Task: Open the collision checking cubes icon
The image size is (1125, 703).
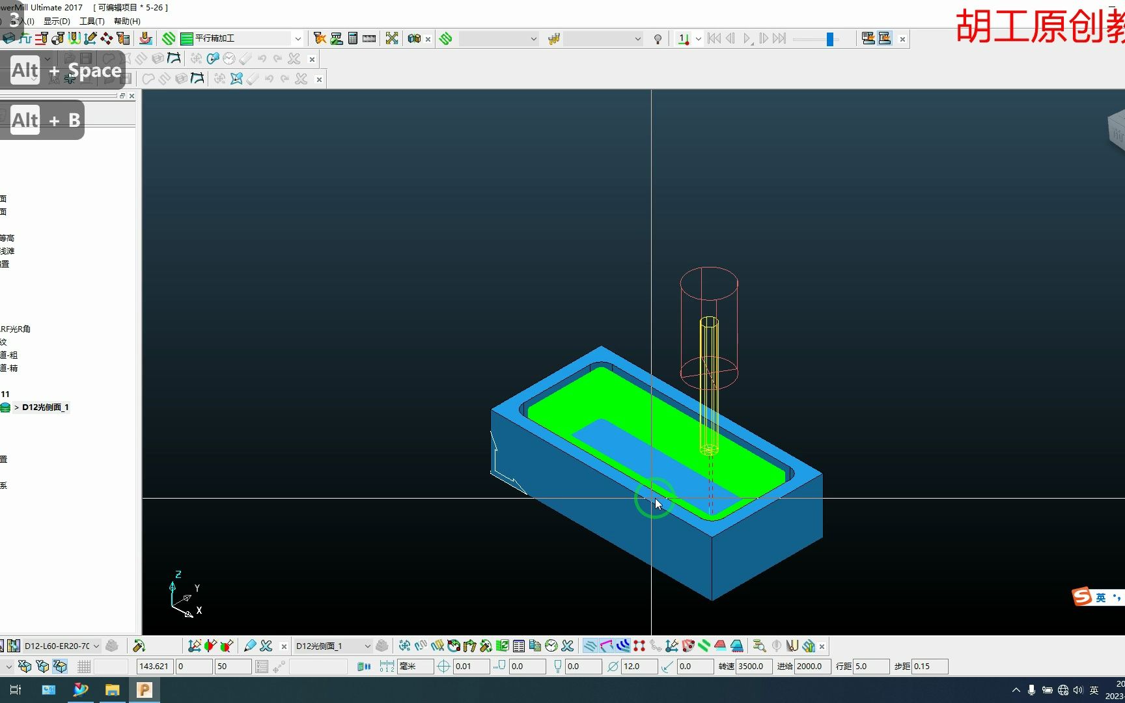Action: [414, 38]
